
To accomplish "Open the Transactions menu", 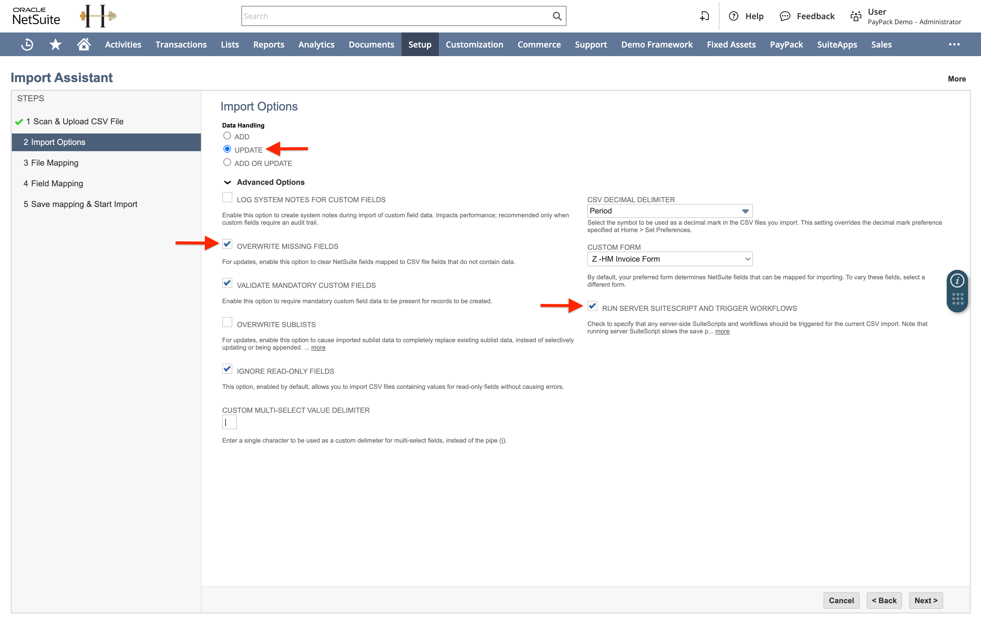I will [181, 44].
